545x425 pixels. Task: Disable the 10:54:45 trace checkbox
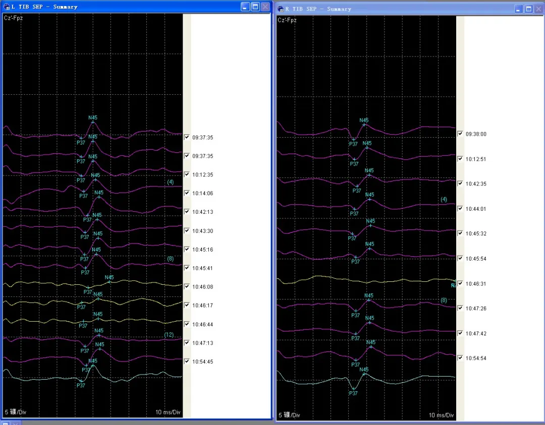(187, 361)
